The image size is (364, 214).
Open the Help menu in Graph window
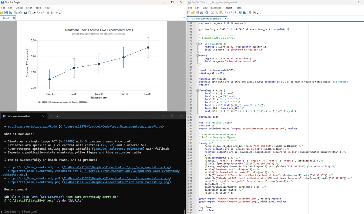[47, 8]
